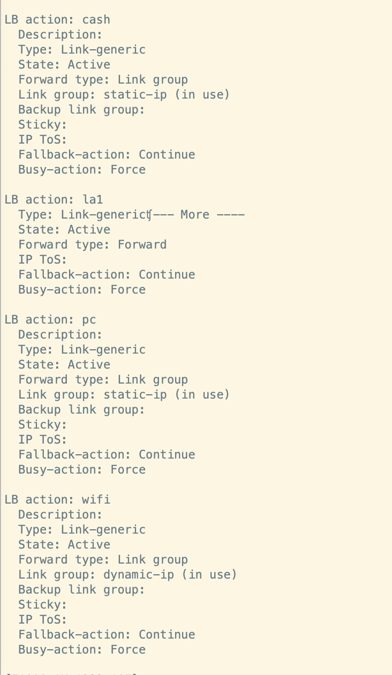This screenshot has height=675, width=392.
Task: Click "Backup link group:" under the wifi action
Action: point(81,590)
